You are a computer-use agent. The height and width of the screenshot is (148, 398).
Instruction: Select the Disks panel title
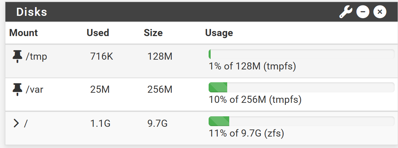[32, 12]
